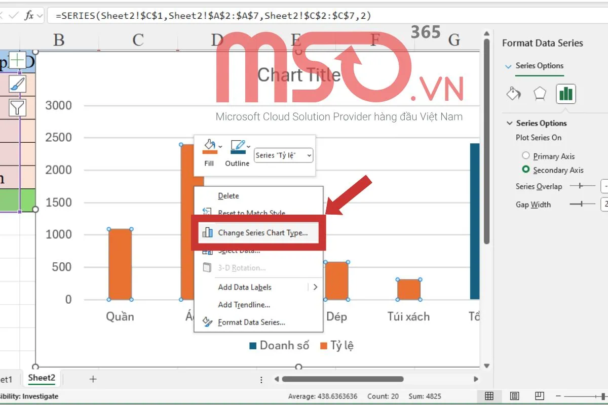Select the Effects pentagon icon

click(539, 93)
